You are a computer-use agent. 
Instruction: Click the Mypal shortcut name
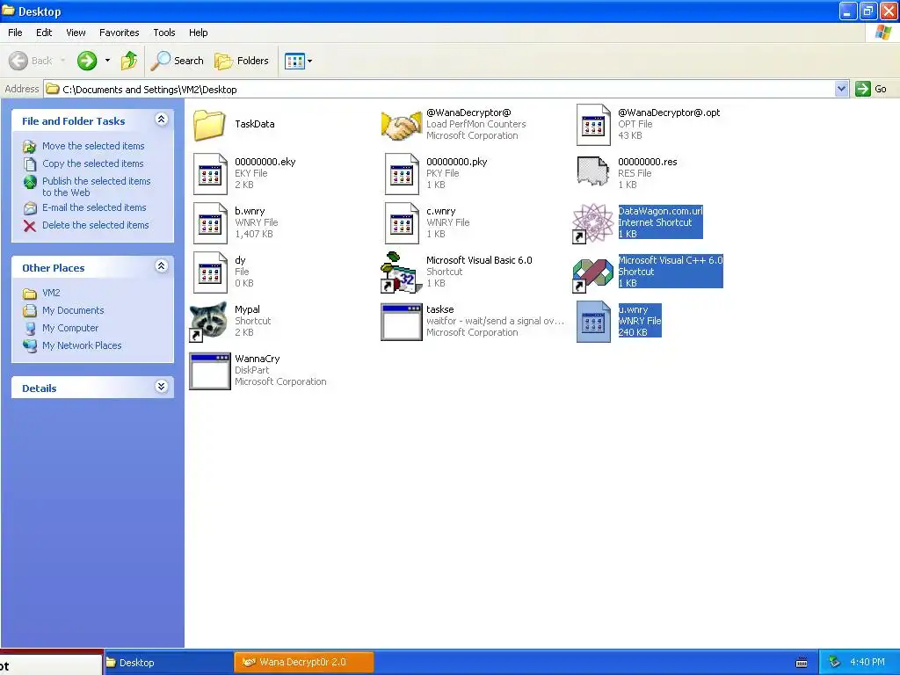[x=247, y=309]
